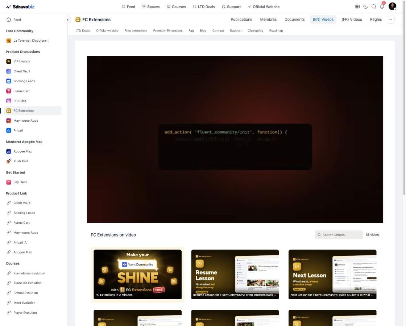Open Support in top navigation
The image size is (406, 326).
point(231,7)
